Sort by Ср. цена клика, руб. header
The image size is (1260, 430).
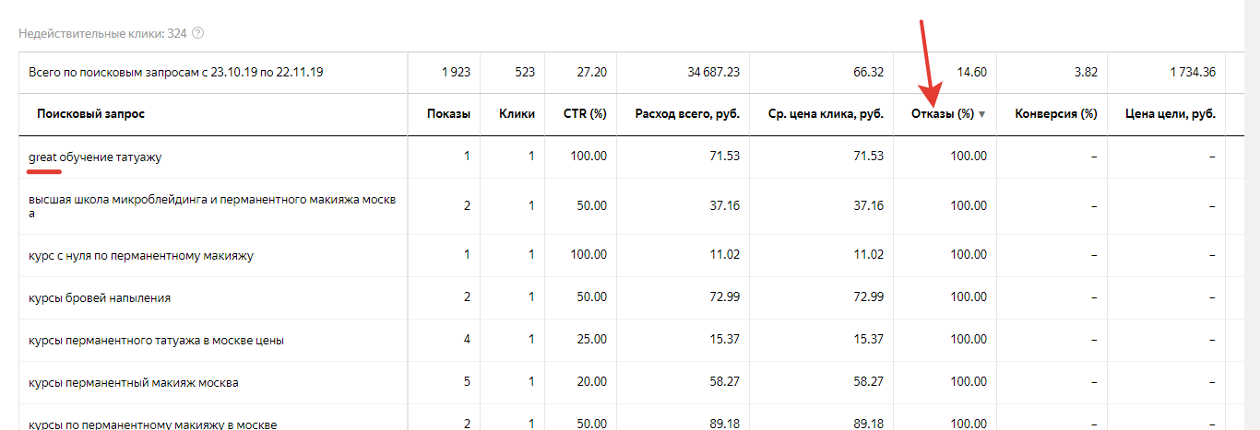(x=826, y=114)
